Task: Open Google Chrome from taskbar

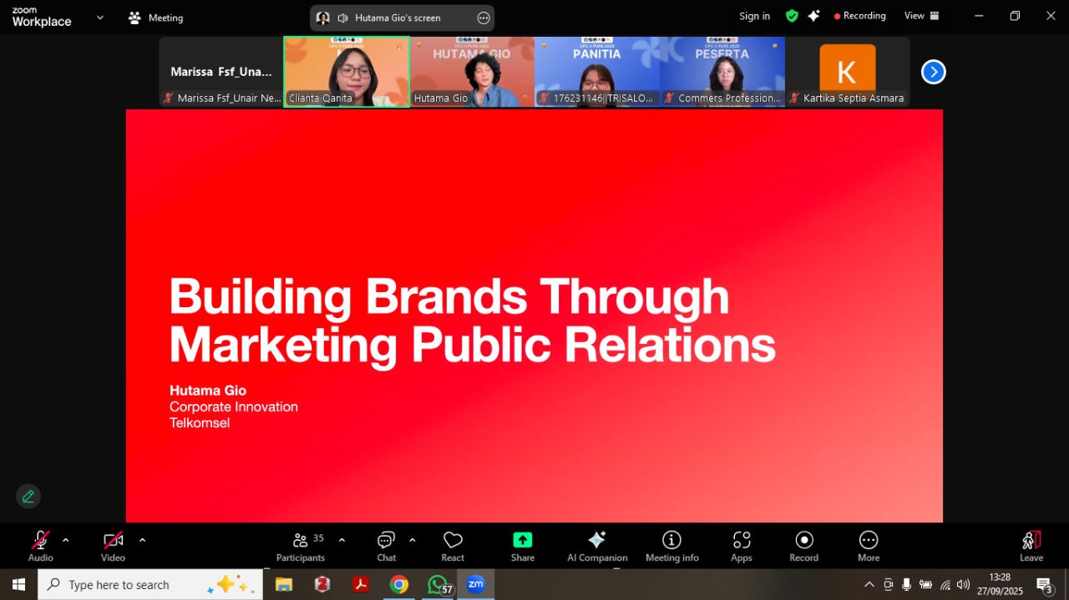Action: (399, 584)
